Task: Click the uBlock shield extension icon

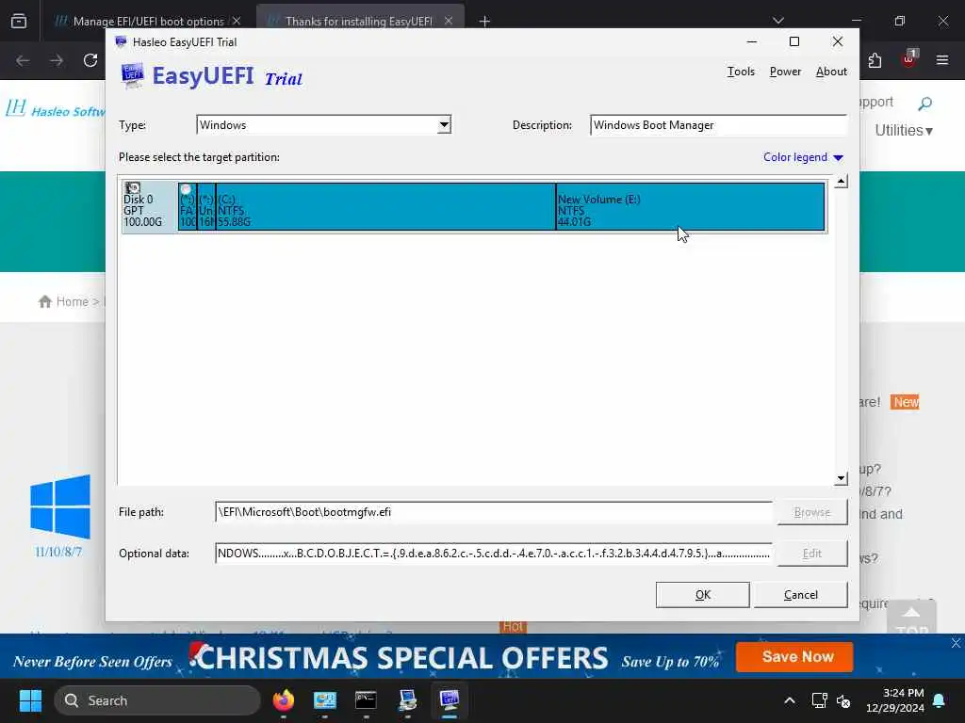Action: click(x=909, y=59)
